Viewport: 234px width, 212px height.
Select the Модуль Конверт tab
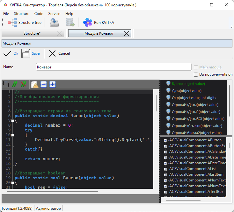99,33
